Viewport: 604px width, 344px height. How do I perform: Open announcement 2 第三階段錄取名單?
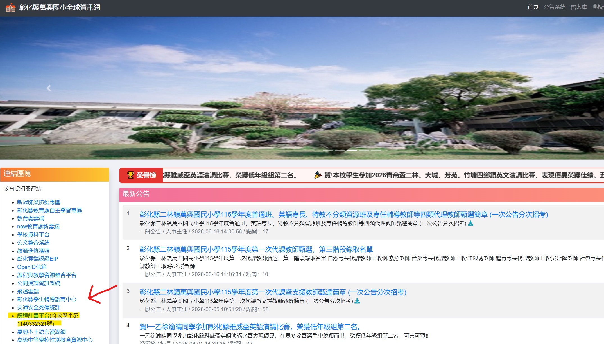(x=256, y=249)
